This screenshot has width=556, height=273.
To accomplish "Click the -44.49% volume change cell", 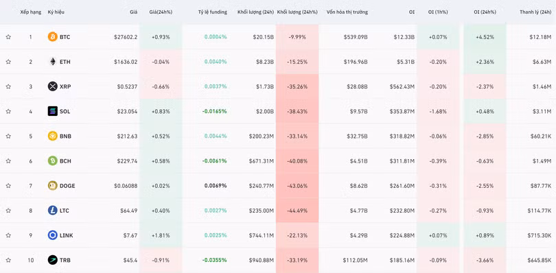I will coord(297,211).
